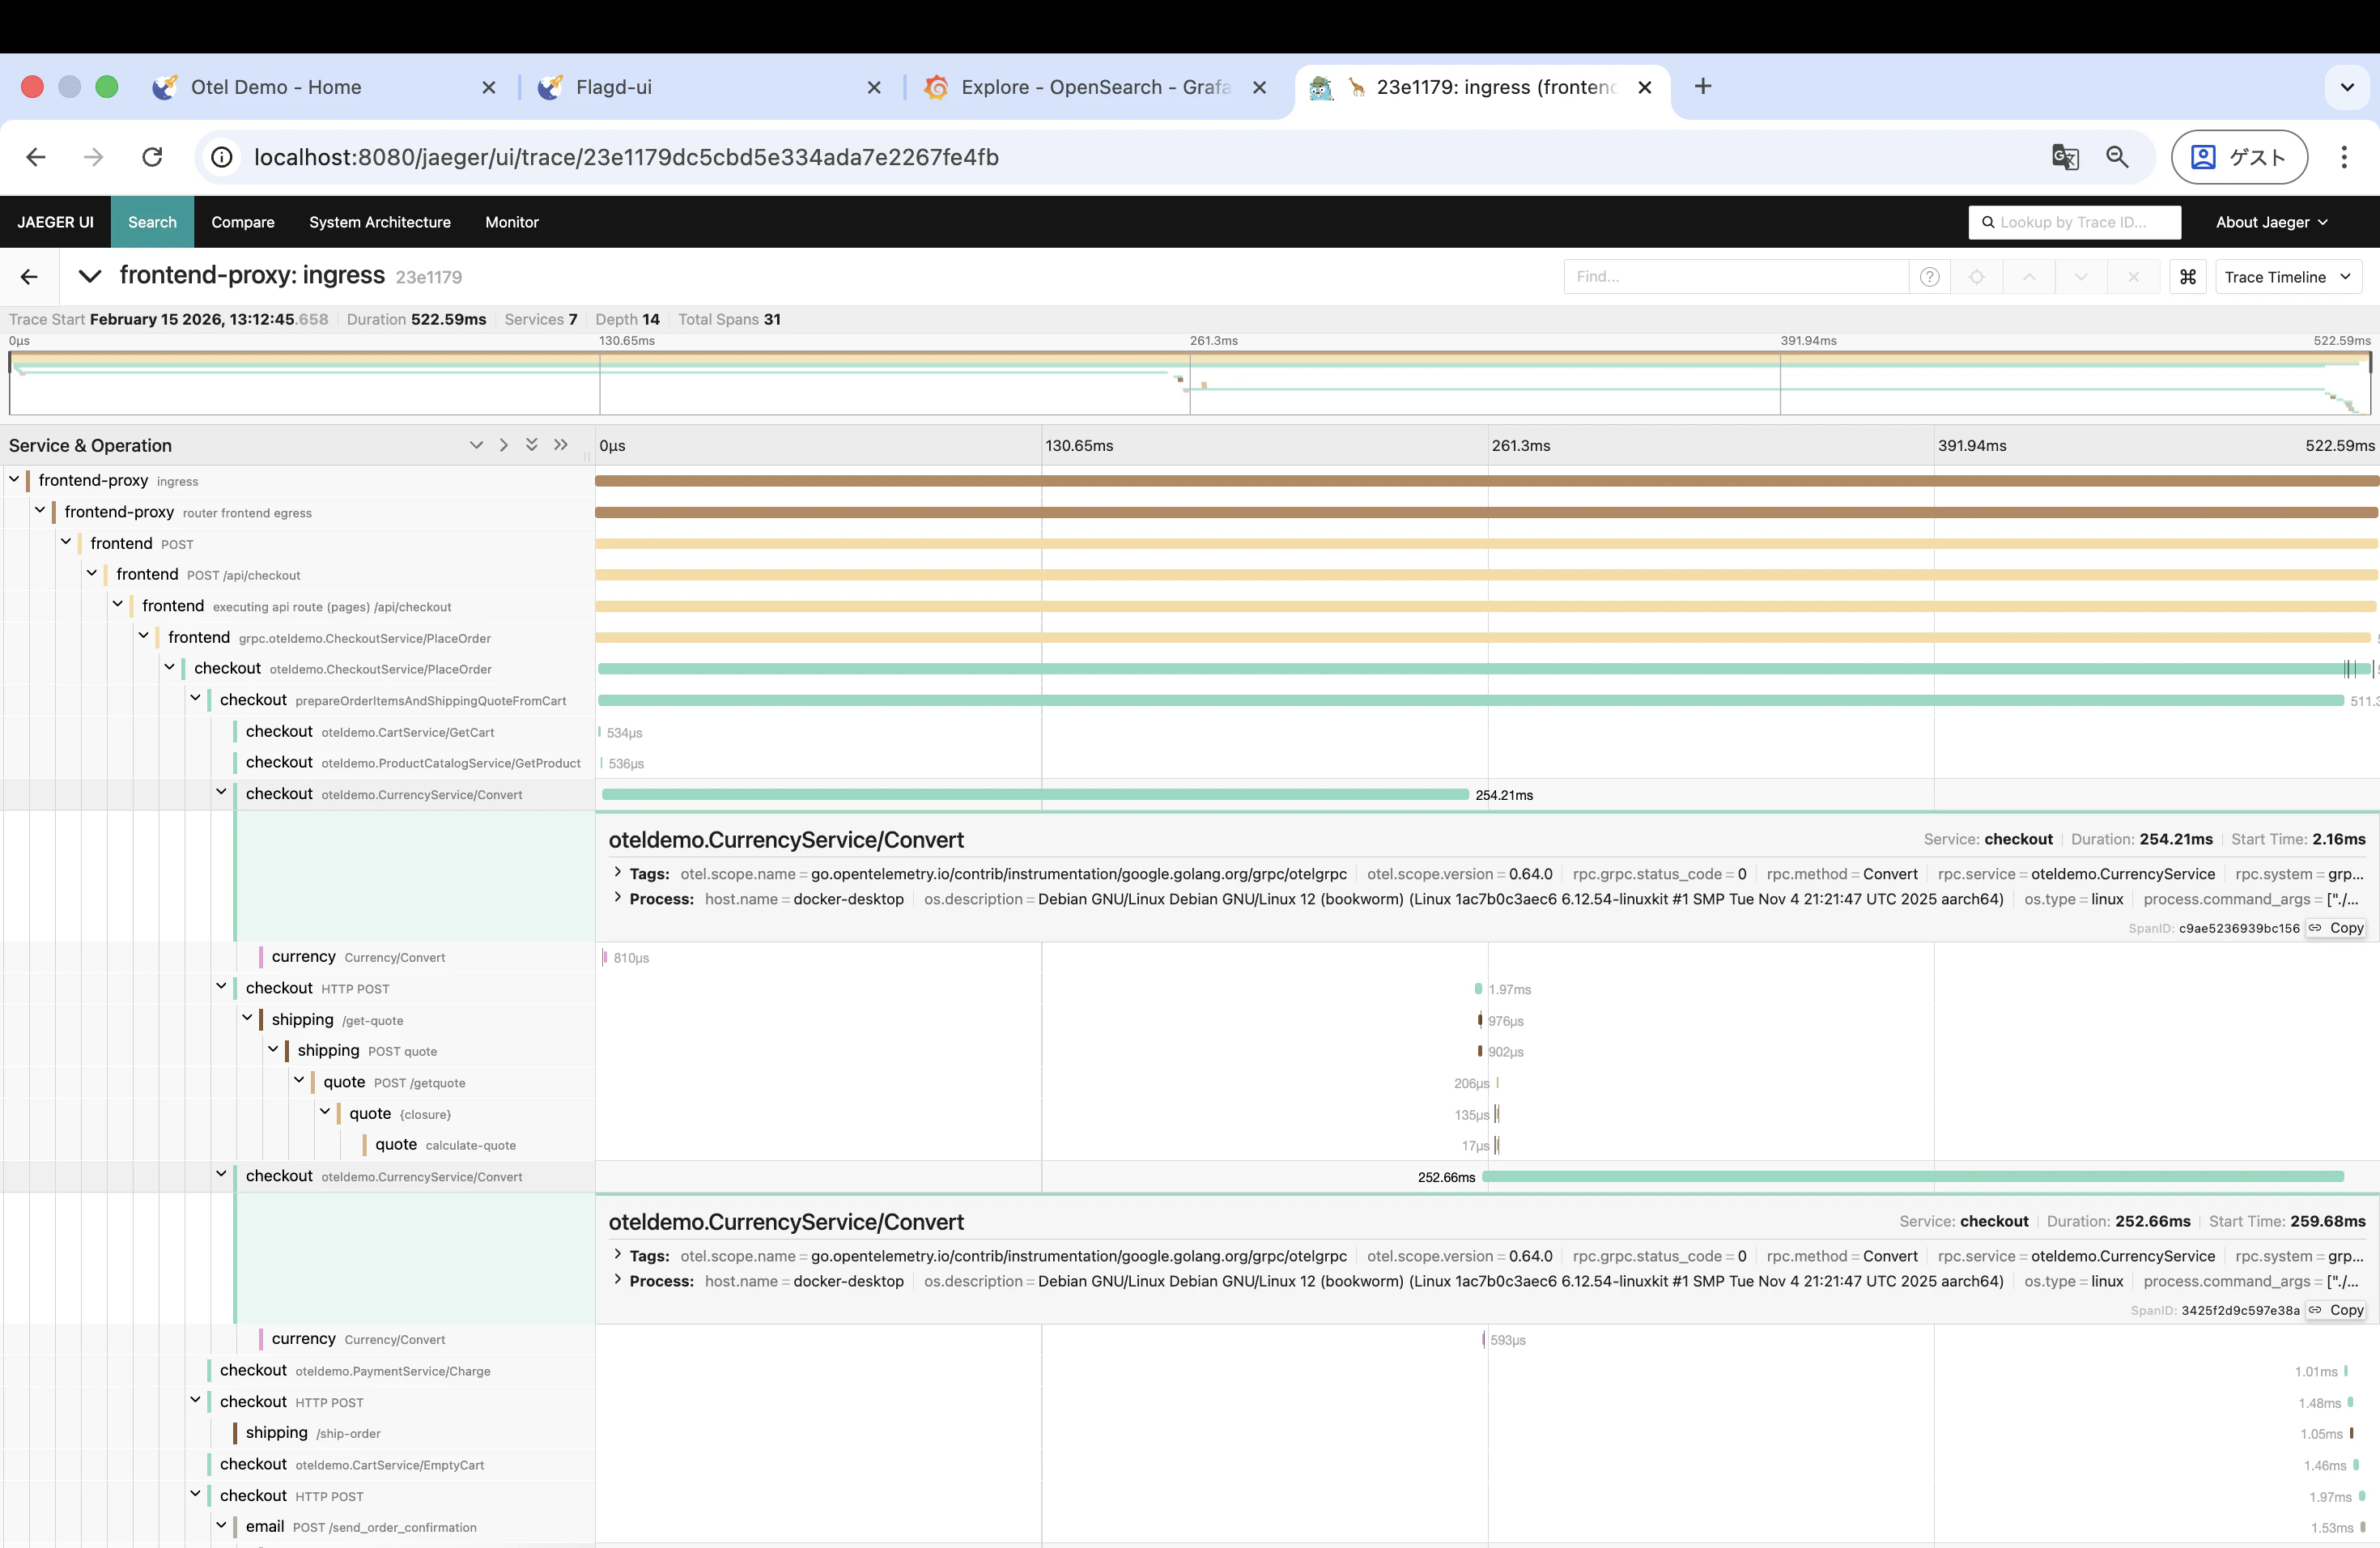
Task: Copy the span ID c9ae5236939bc156
Action: pos(2336,928)
